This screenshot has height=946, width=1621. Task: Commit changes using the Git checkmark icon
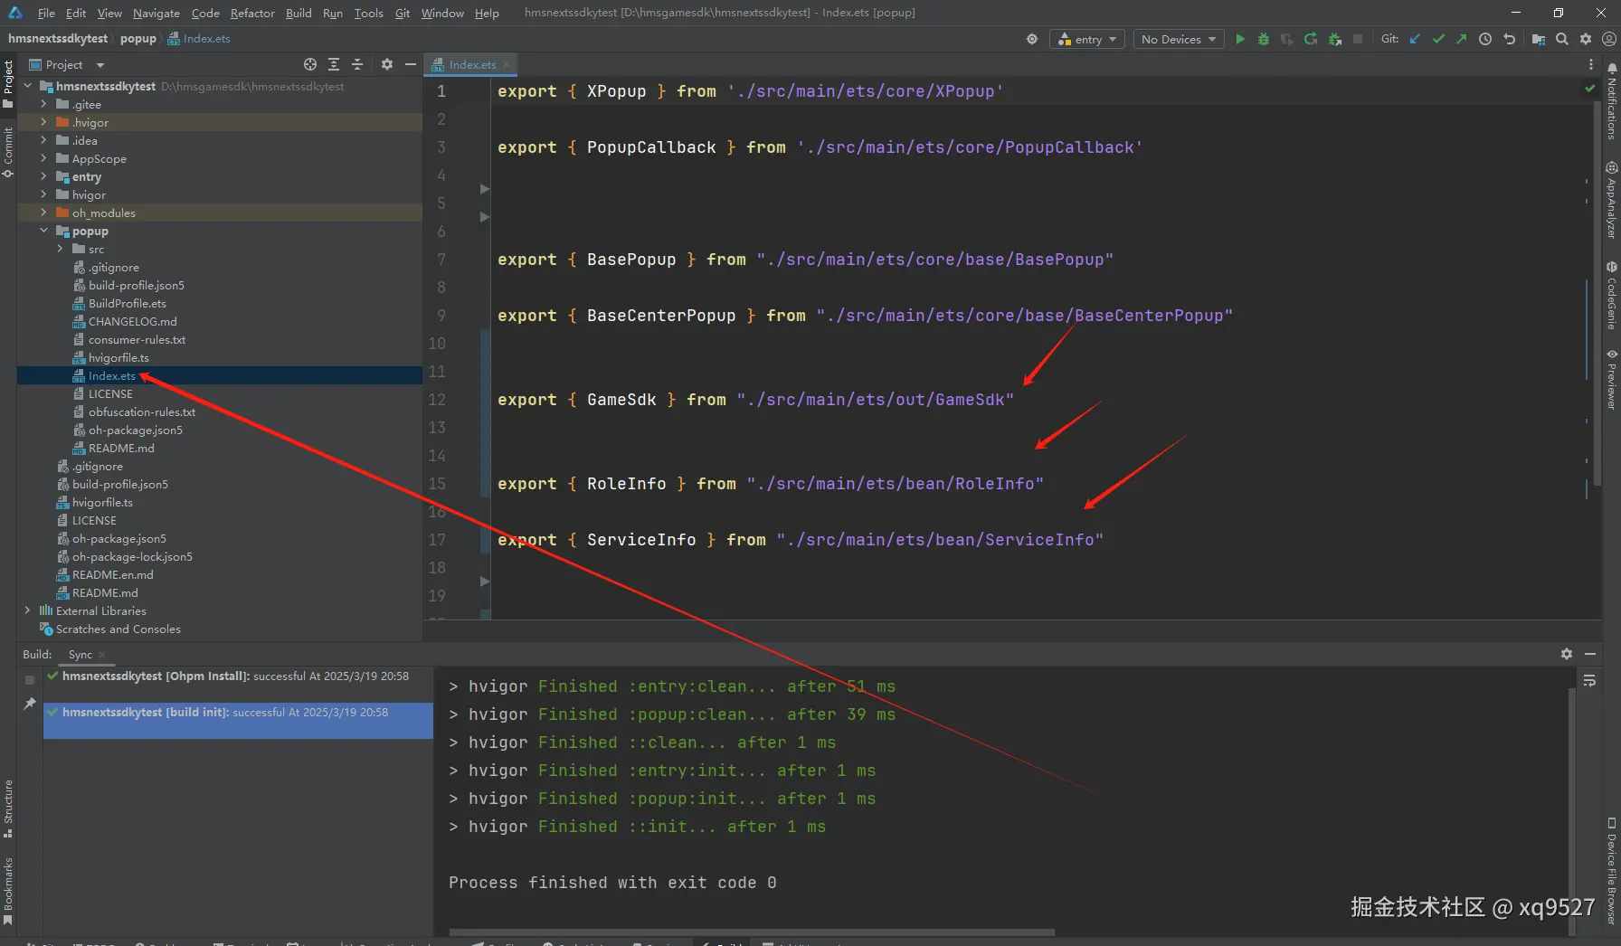(1438, 39)
